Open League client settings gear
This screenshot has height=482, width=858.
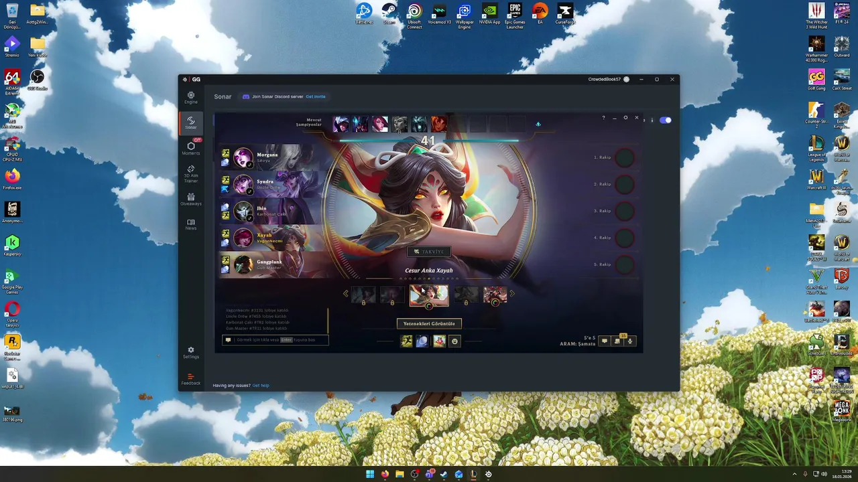[625, 118]
